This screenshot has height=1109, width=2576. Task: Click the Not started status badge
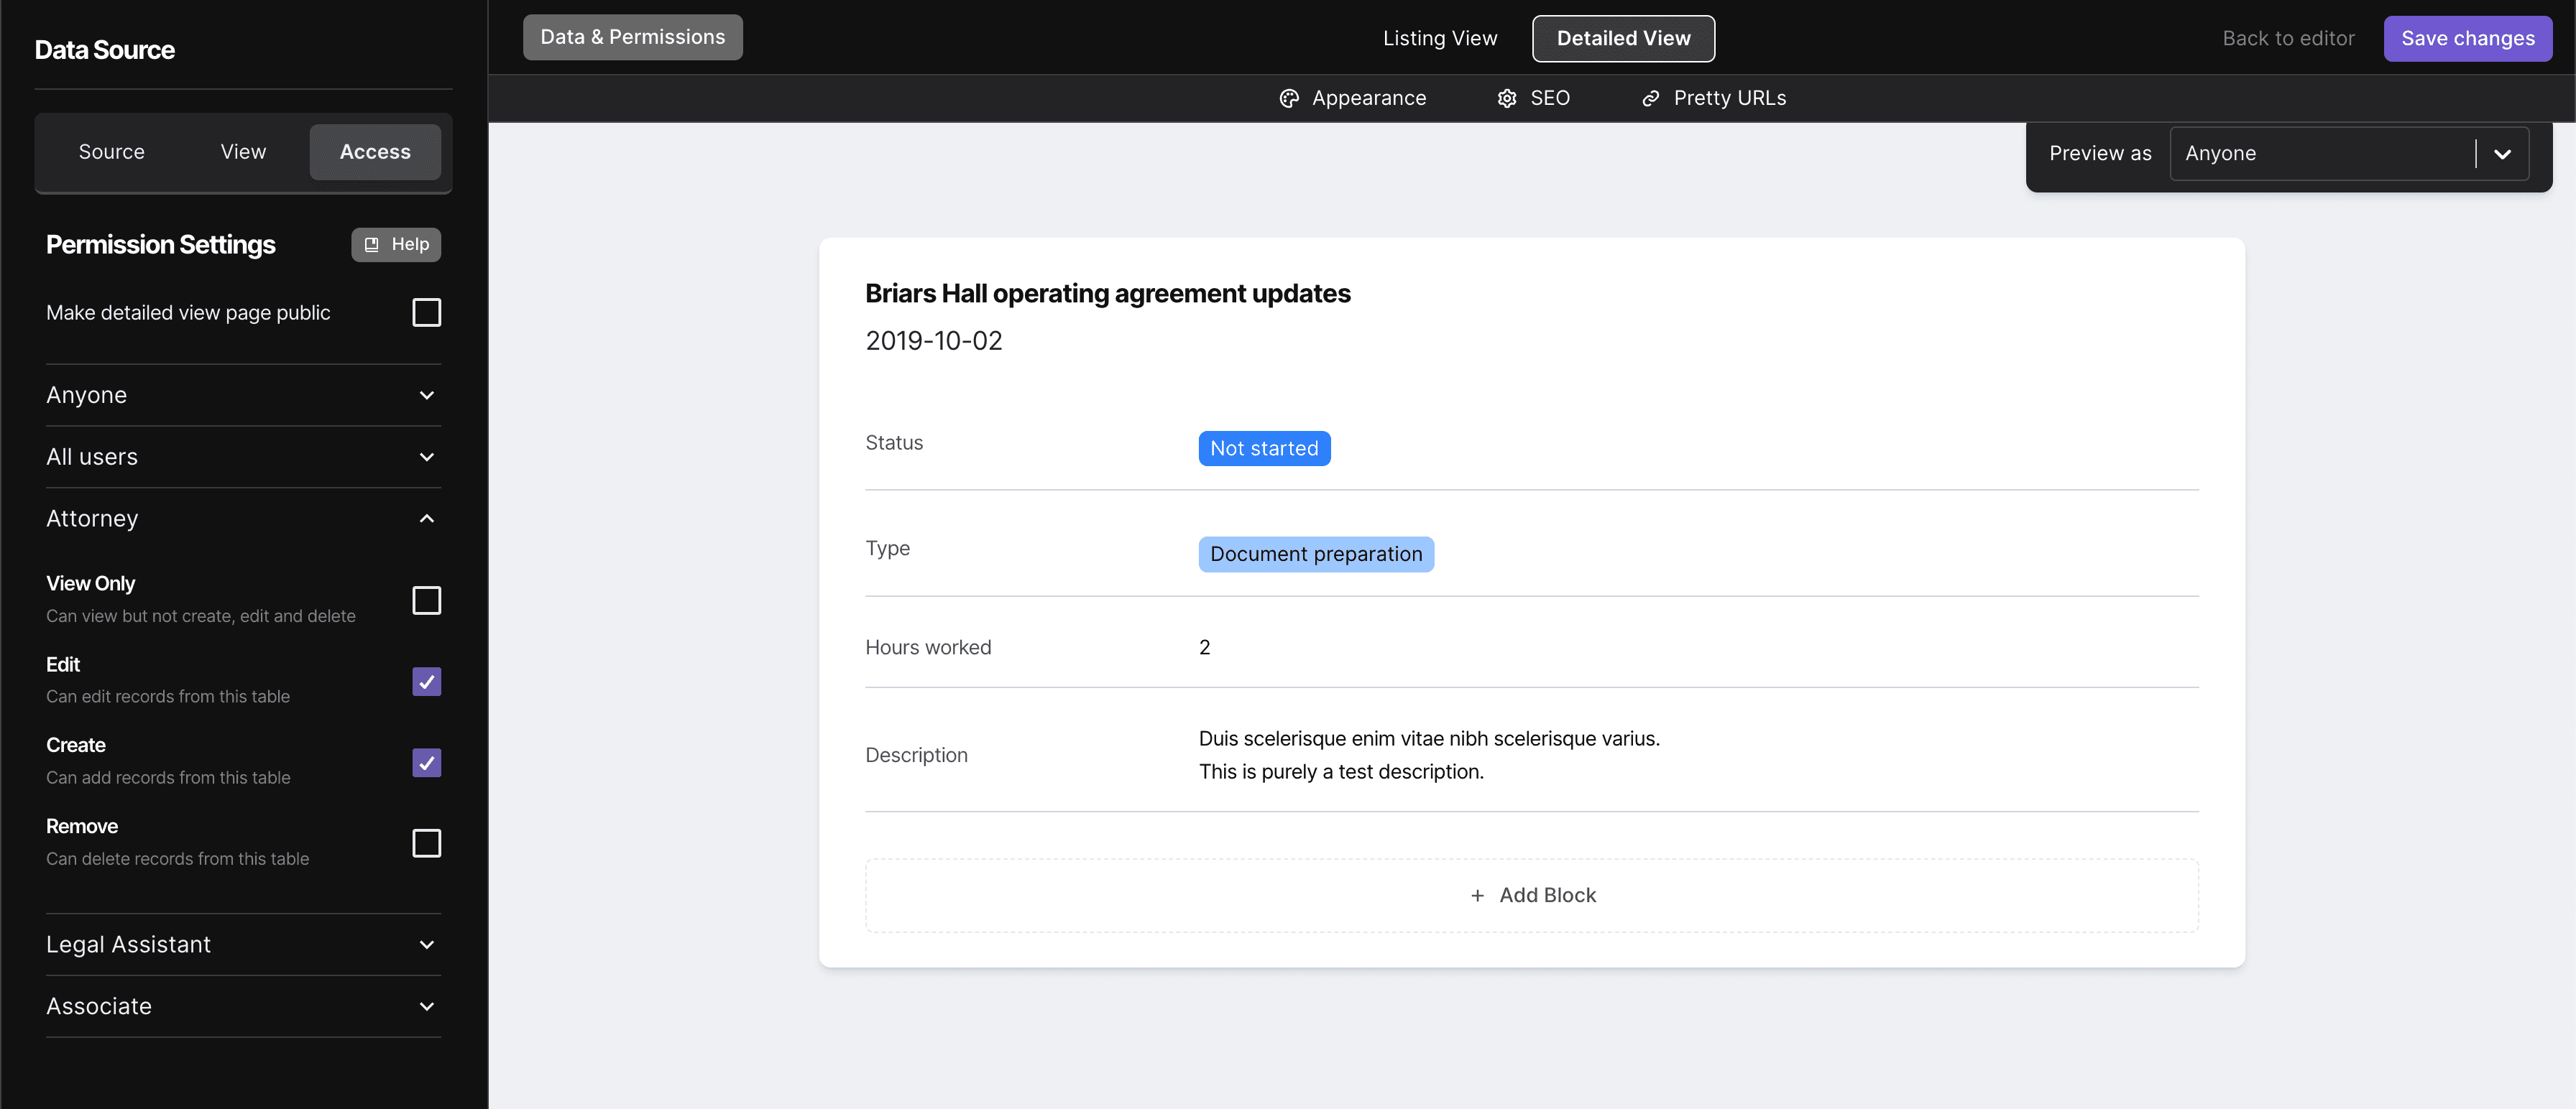point(1264,449)
